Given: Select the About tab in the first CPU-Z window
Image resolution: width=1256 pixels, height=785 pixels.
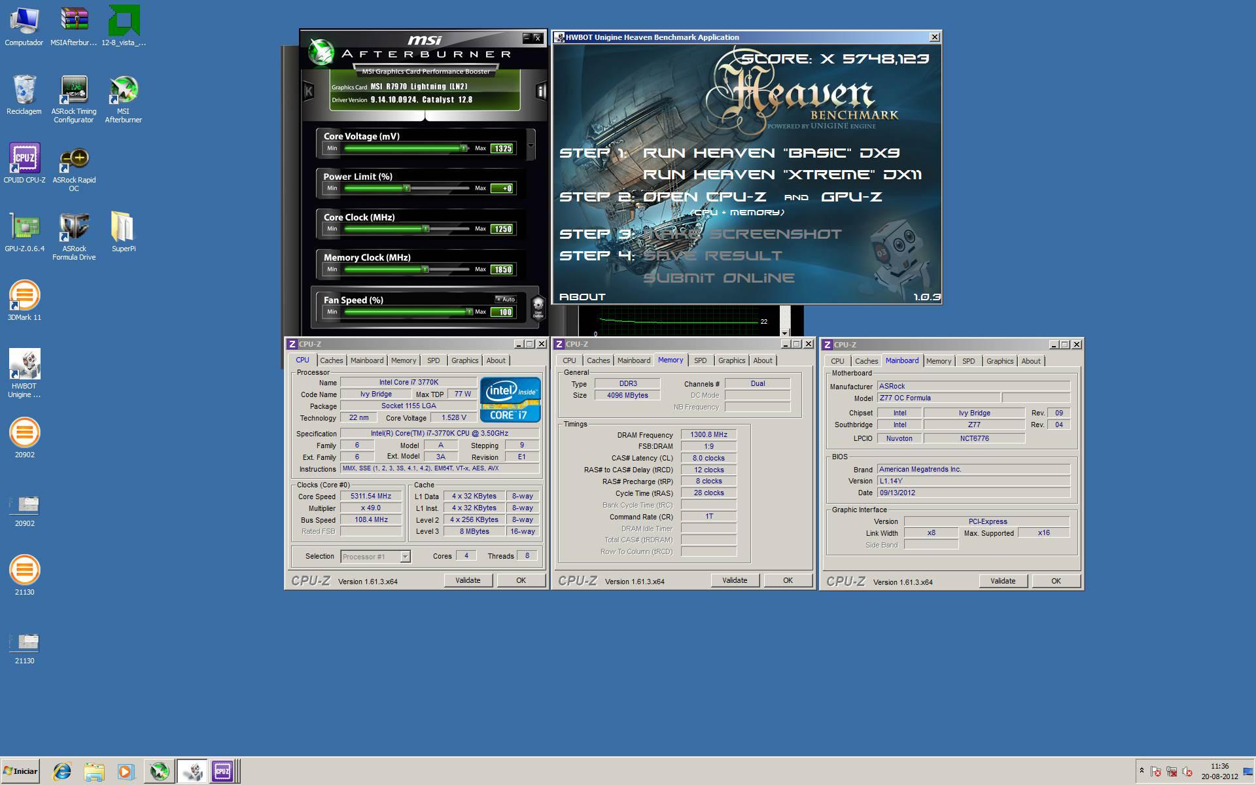Looking at the screenshot, I should click(x=496, y=360).
